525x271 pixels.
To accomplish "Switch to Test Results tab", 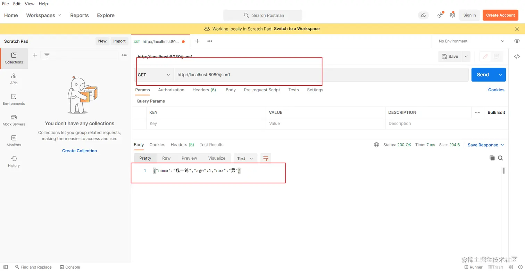I will (211, 145).
